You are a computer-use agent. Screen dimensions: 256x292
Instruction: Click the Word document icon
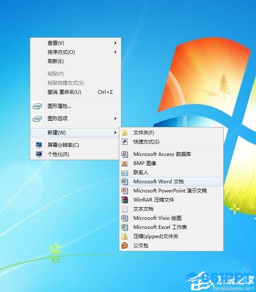pyautogui.click(x=125, y=182)
